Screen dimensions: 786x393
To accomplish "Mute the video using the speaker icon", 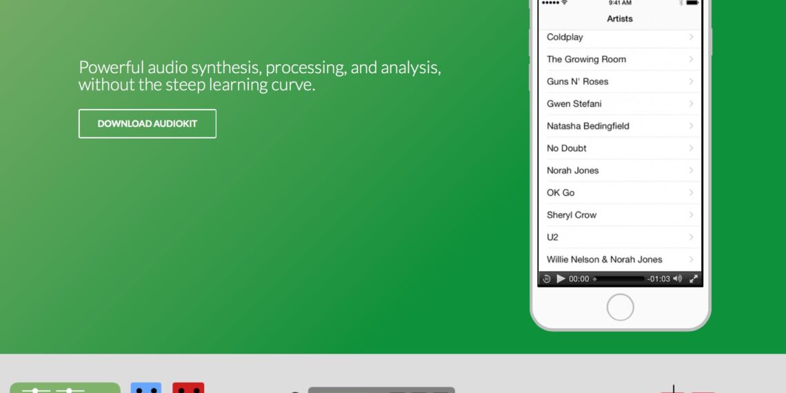I will coord(678,279).
